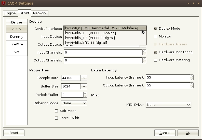Select hw:NVidia_1,1 ALC883 Digital option
The image size is (202, 140).
pos(90,38)
